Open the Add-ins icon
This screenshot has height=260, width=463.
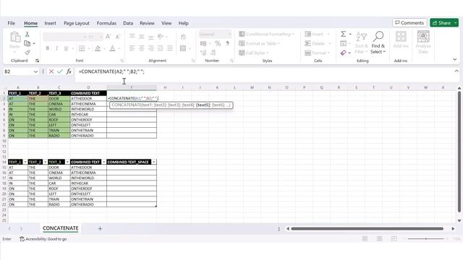(401, 37)
